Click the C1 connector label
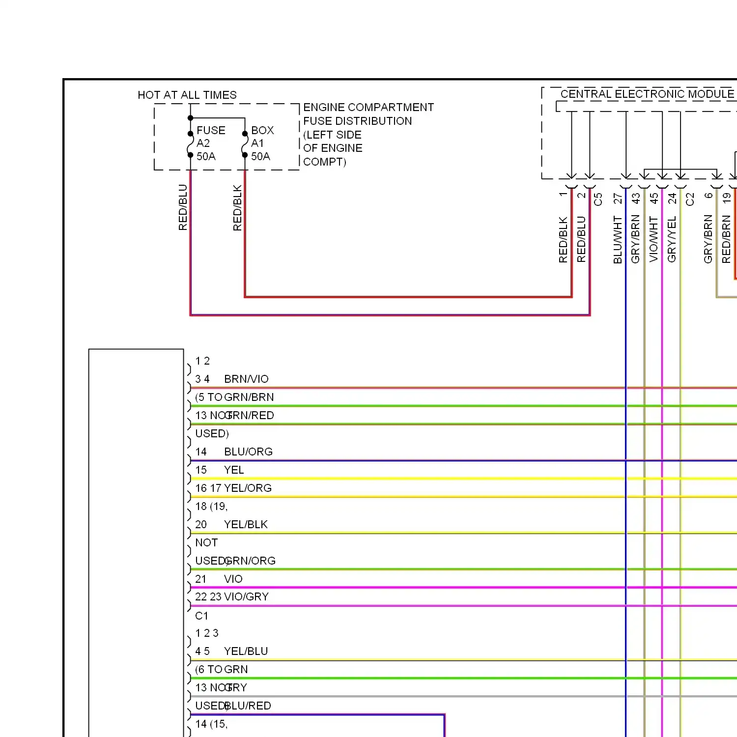737x737 pixels. [x=202, y=616]
